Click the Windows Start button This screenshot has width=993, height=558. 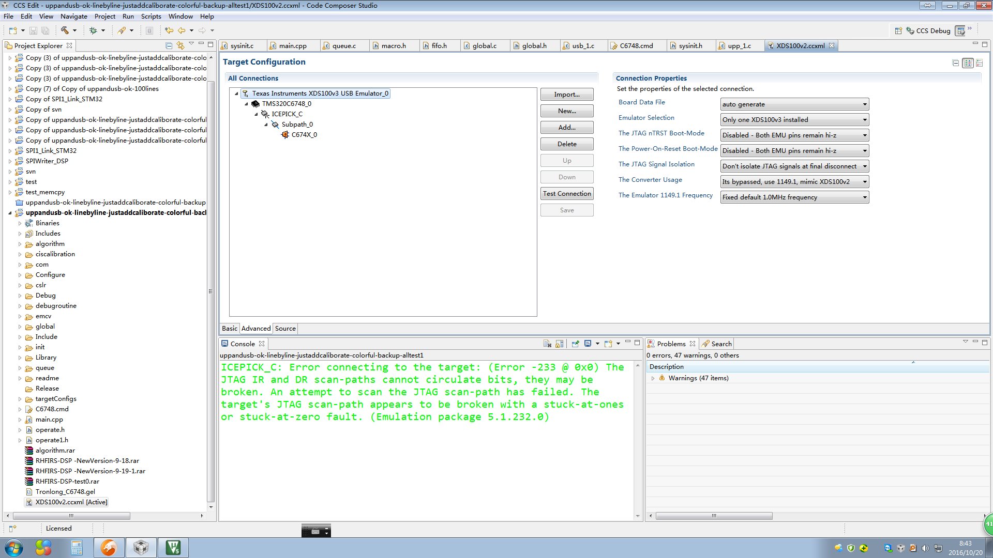pos(14,548)
